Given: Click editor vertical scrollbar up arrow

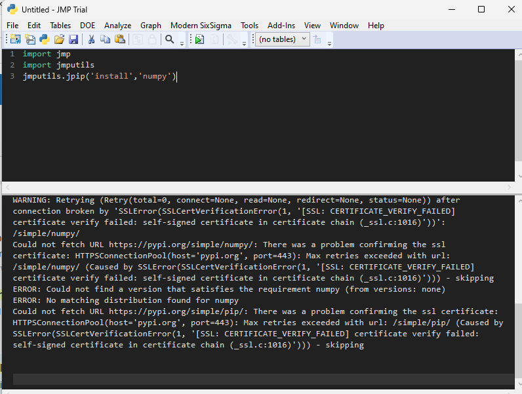Looking at the screenshot, I should pos(519,53).
